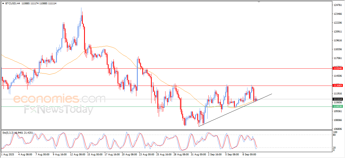Click the 123466 price axis label

pos(338,14)
